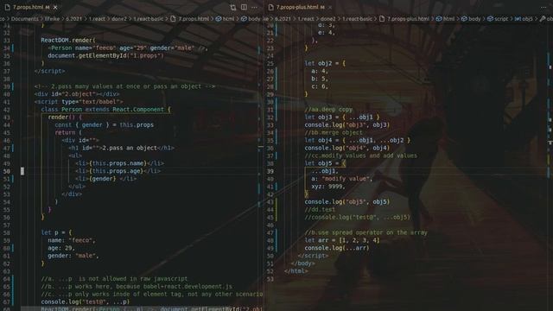Open done2 breadcrumb in left editor
This screenshot has width=553, height=311.
(x=119, y=19)
